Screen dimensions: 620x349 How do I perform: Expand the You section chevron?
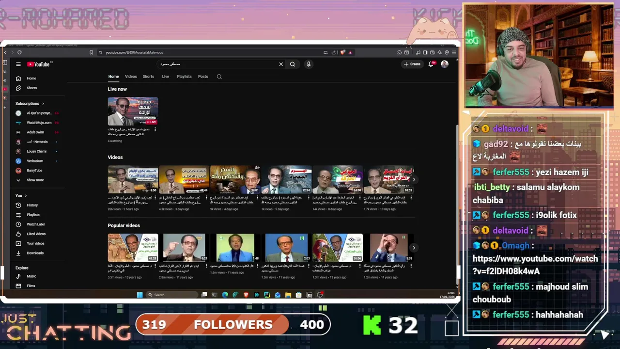(26, 196)
